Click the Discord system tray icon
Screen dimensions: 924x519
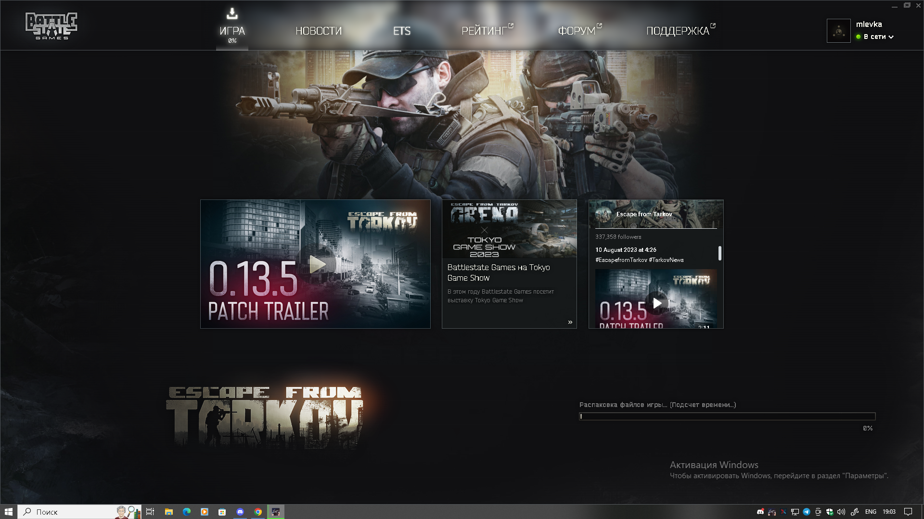(x=760, y=512)
